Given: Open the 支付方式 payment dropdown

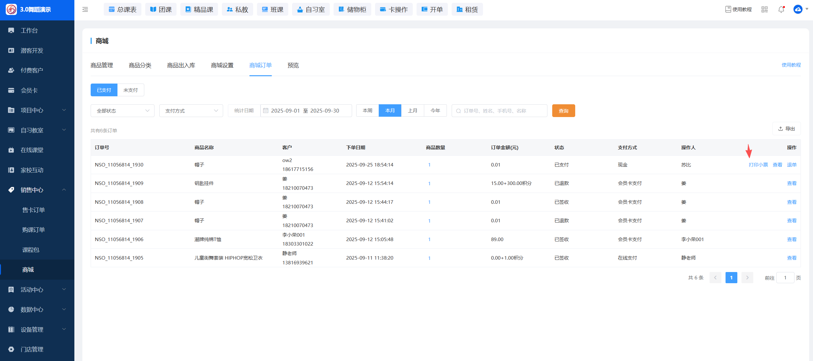Looking at the screenshot, I should pyautogui.click(x=191, y=111).
